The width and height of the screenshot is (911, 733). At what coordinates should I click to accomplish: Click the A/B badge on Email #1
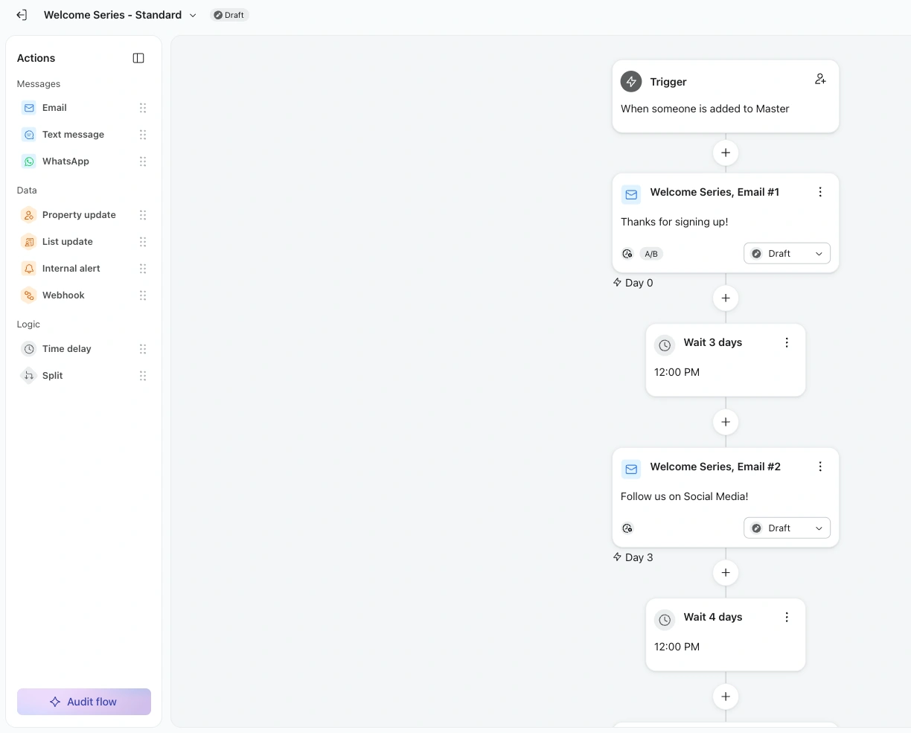(x=651, y=254)
